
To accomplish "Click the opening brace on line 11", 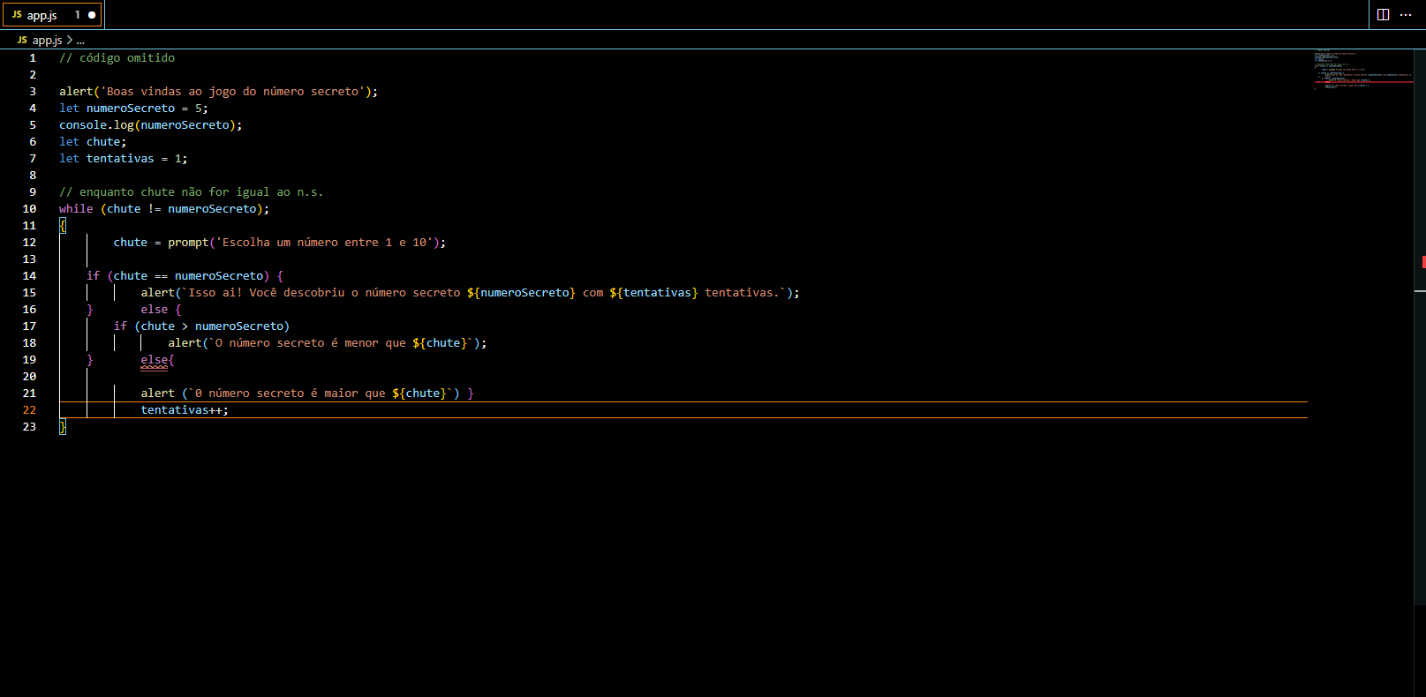I will [x=63, y=226].
